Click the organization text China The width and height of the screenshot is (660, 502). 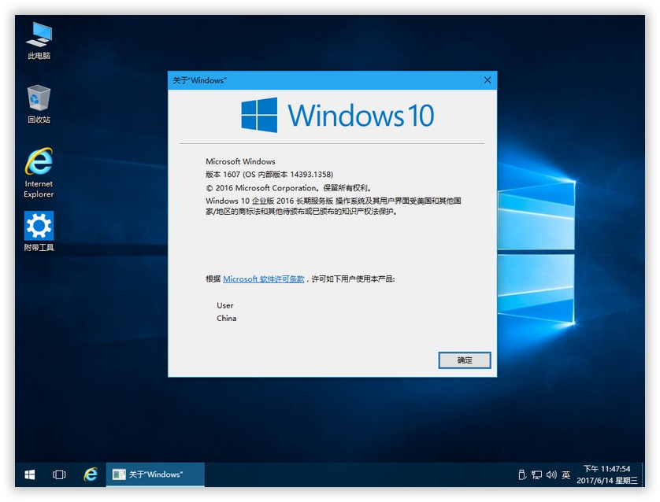click(227, 318)
